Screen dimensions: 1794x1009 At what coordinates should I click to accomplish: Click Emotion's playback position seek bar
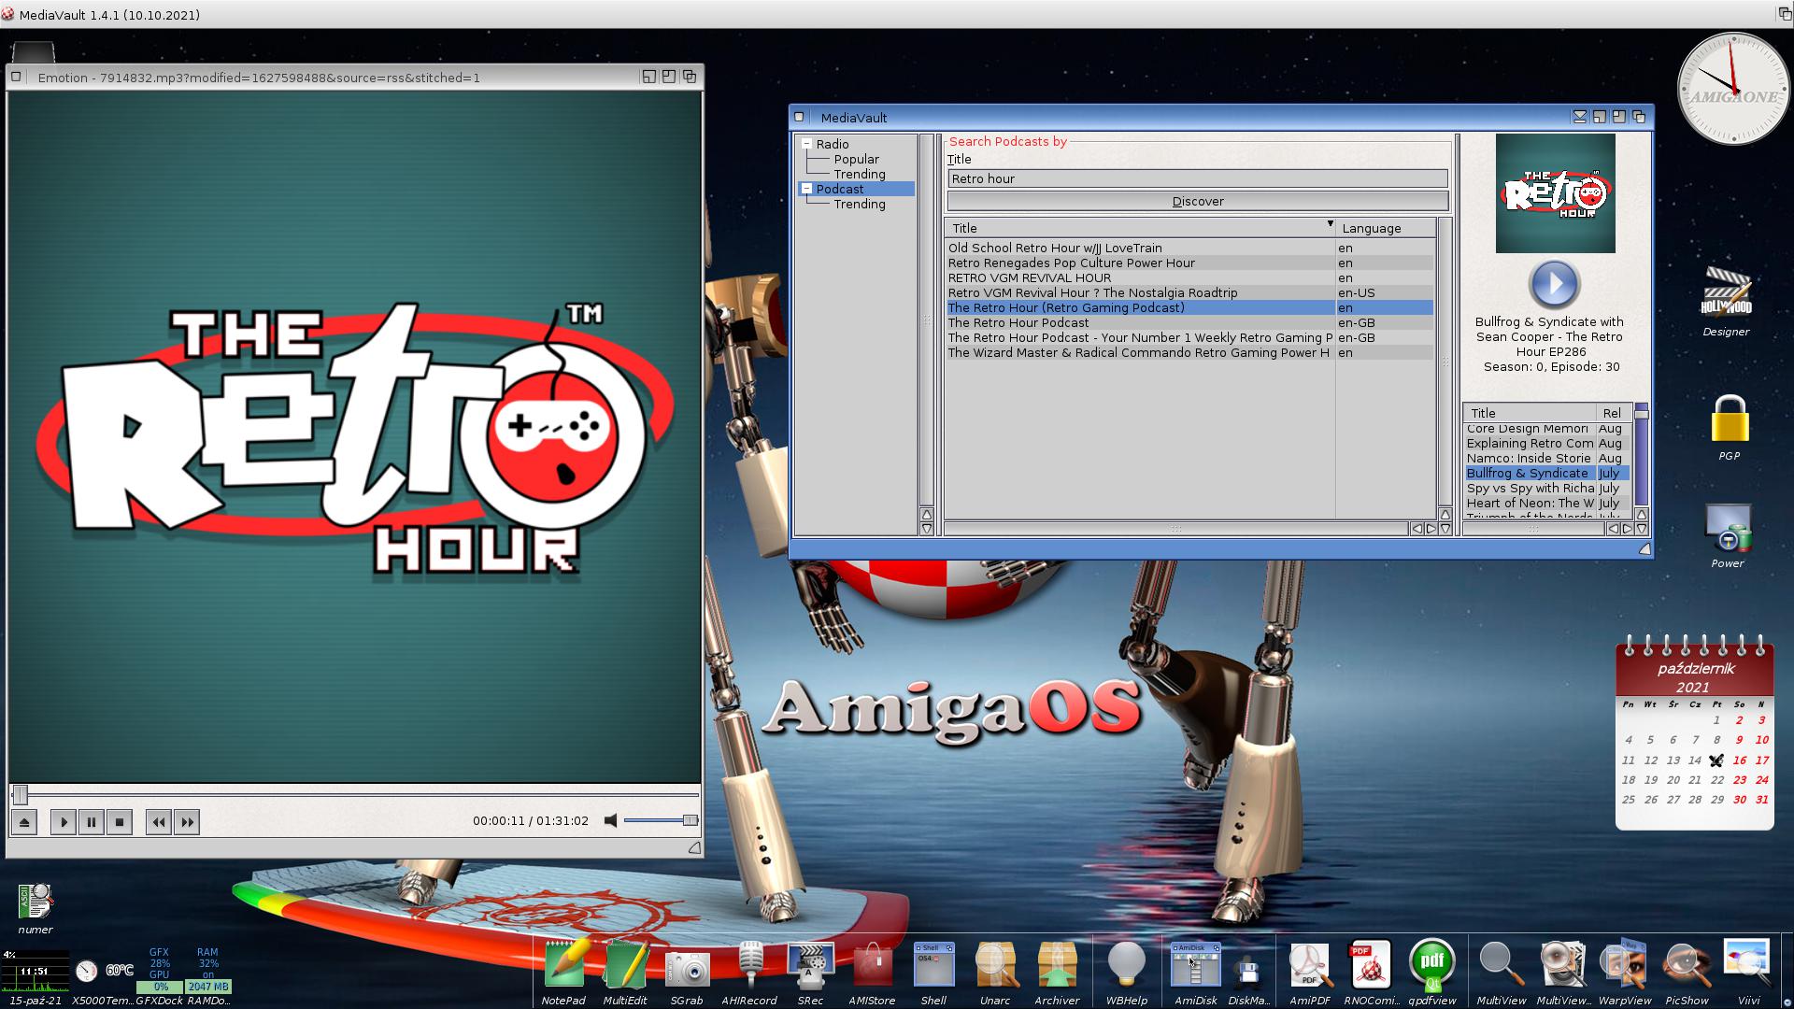(x=355, y=795)
